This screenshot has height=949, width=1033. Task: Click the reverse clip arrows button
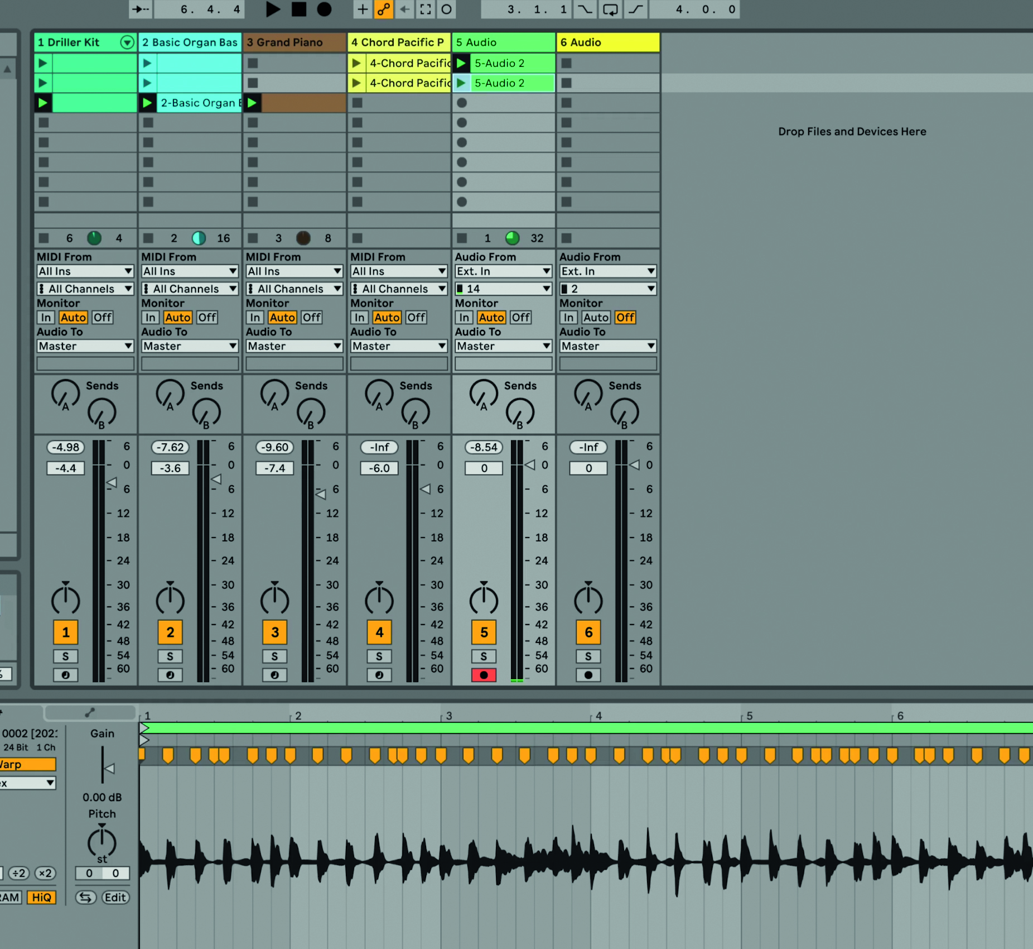[86, 897]
